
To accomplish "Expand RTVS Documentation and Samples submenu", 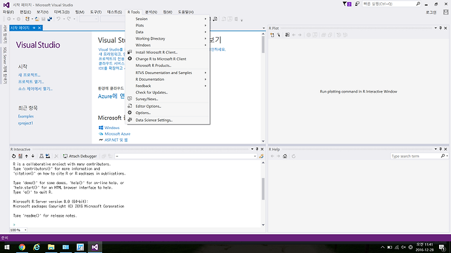I will click(x=168, y=73).
